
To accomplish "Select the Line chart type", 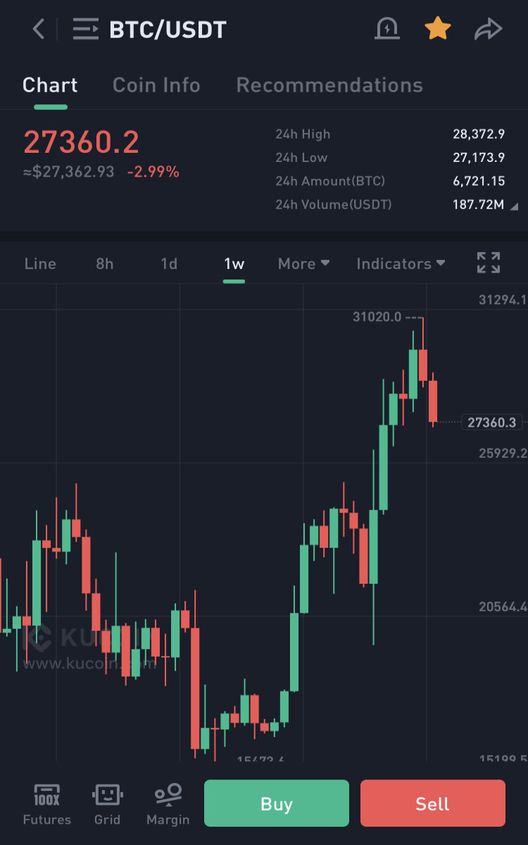I will click(40, 263).
